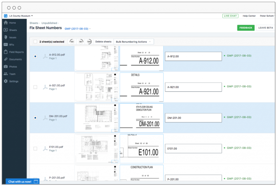
Task: Click the Unpublished breadcrumb link
Action: [49, 23]
